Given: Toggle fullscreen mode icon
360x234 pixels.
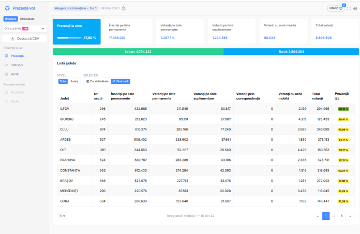Looking at the screenshot, I should tap(349, 9).
